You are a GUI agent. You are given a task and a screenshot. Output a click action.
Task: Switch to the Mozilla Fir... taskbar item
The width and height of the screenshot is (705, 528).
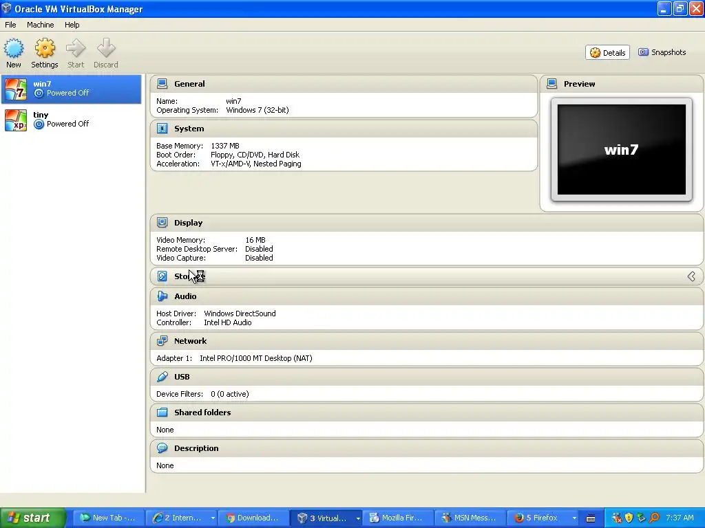(x=399, y=518)
